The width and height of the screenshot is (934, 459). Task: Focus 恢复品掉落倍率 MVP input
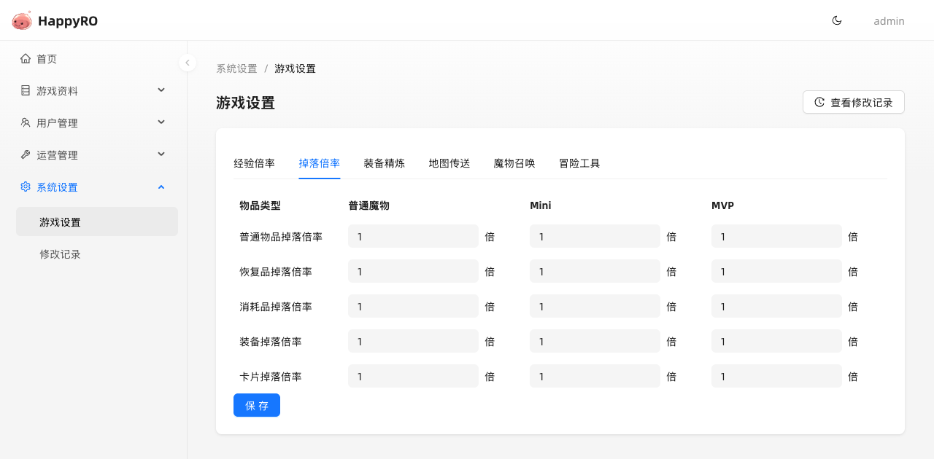coord(776,271)
